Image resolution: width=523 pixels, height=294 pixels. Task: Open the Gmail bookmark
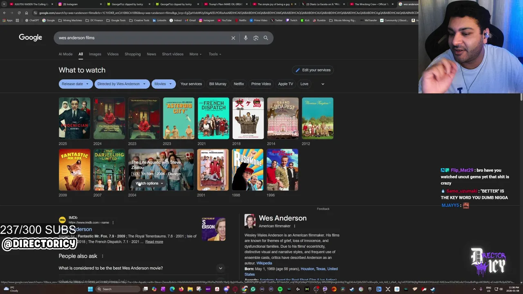(190, 20)
